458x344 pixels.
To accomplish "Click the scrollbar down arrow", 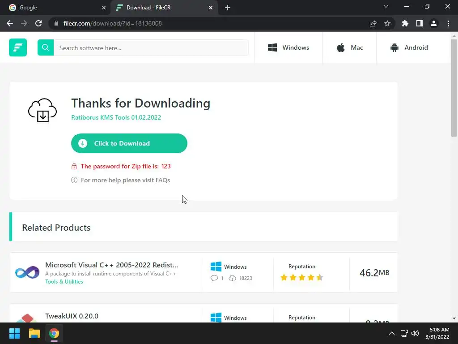I will click(x=454, y=318).
